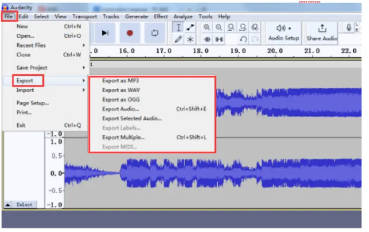Click the Zoom In magnifier icon

point(207,27)
